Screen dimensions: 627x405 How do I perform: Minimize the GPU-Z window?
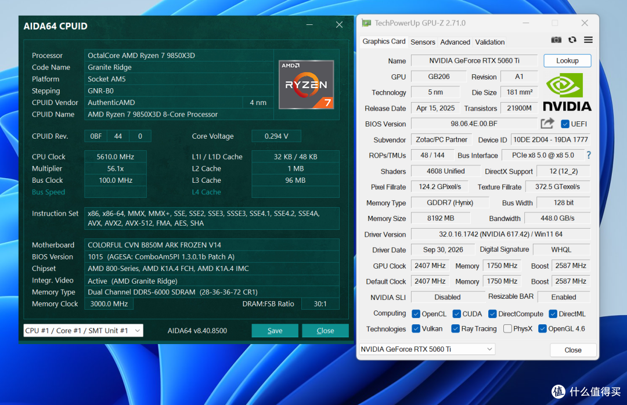click(526, 23)
